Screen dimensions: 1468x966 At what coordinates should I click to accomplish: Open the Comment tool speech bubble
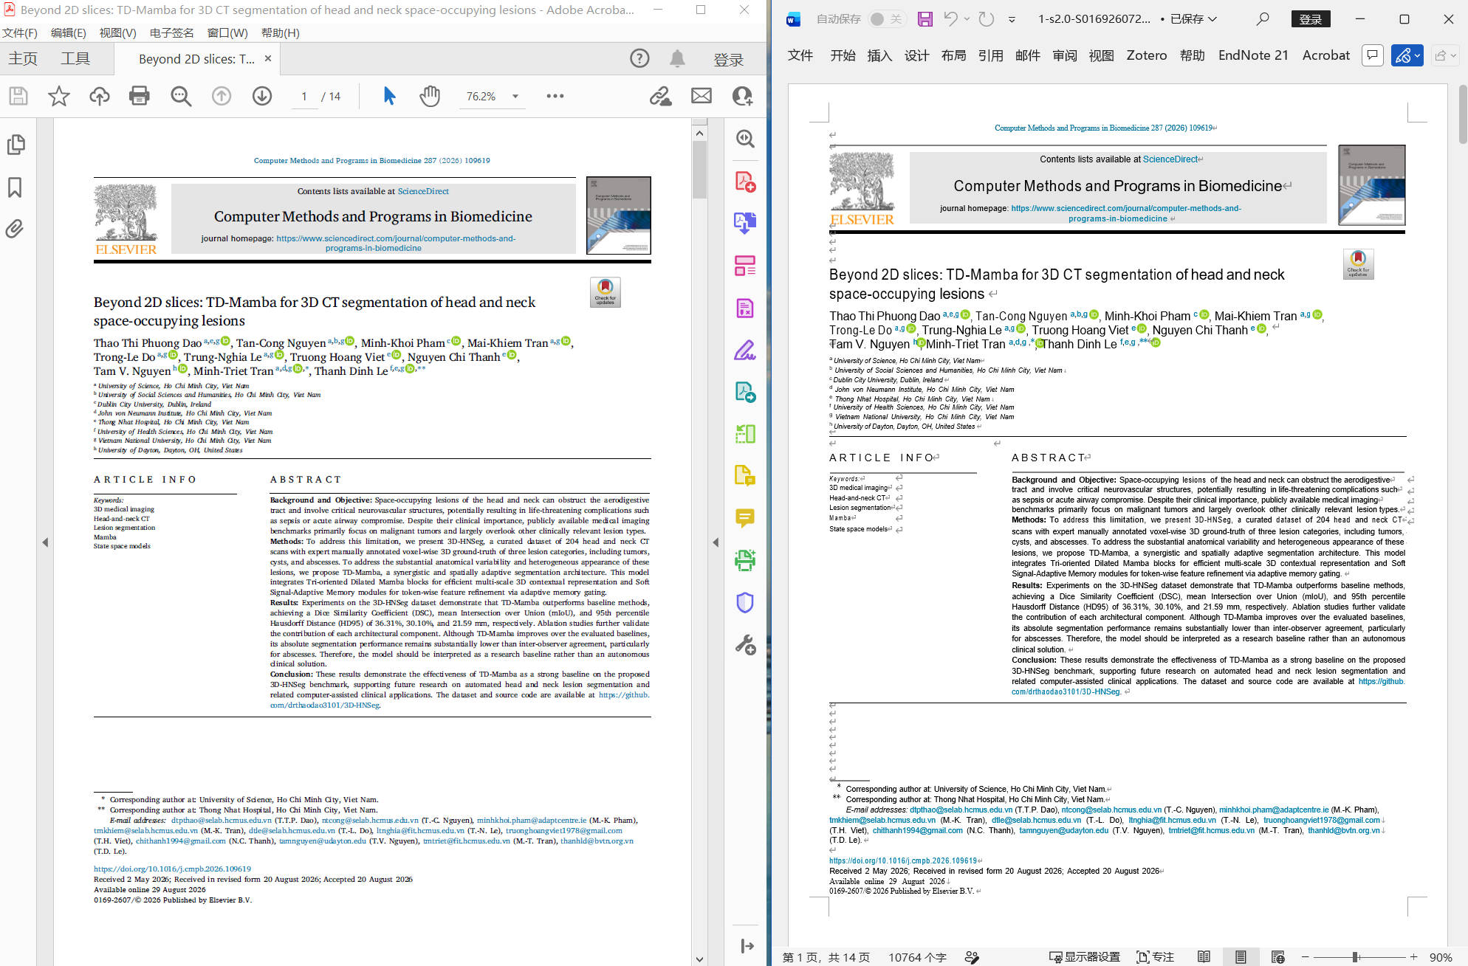click(x=745, y=518)
